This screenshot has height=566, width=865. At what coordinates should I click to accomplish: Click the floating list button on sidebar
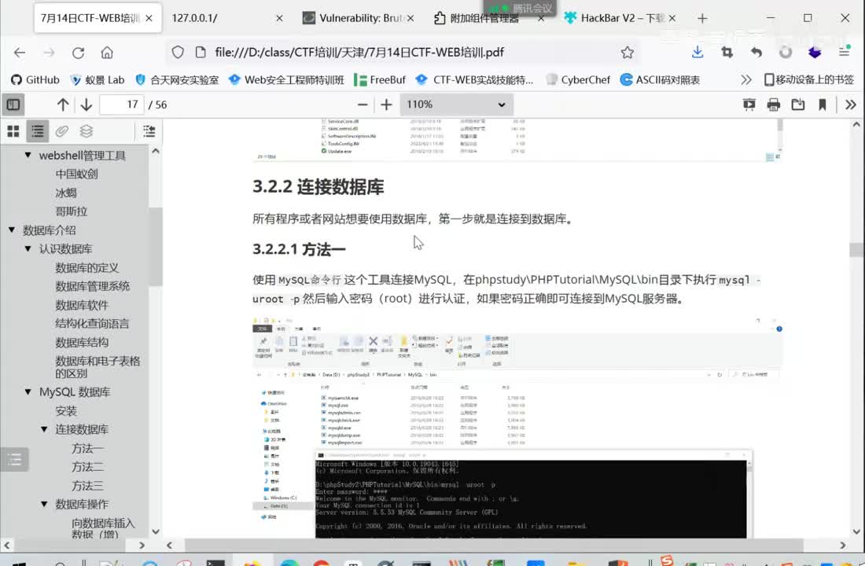click(x=14, y=459)
